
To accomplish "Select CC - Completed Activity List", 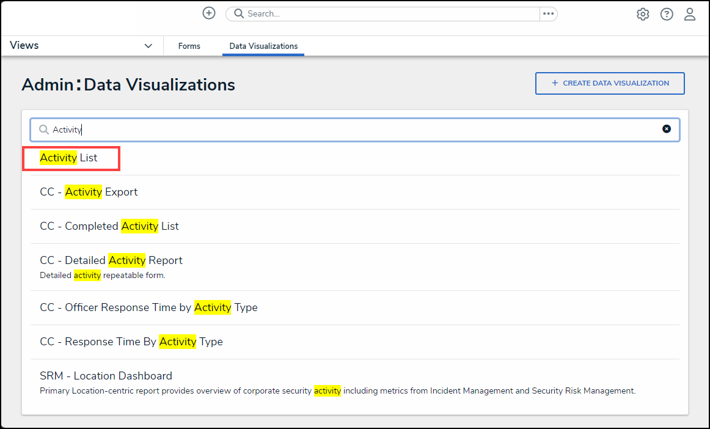I will (x=109, y=226).
